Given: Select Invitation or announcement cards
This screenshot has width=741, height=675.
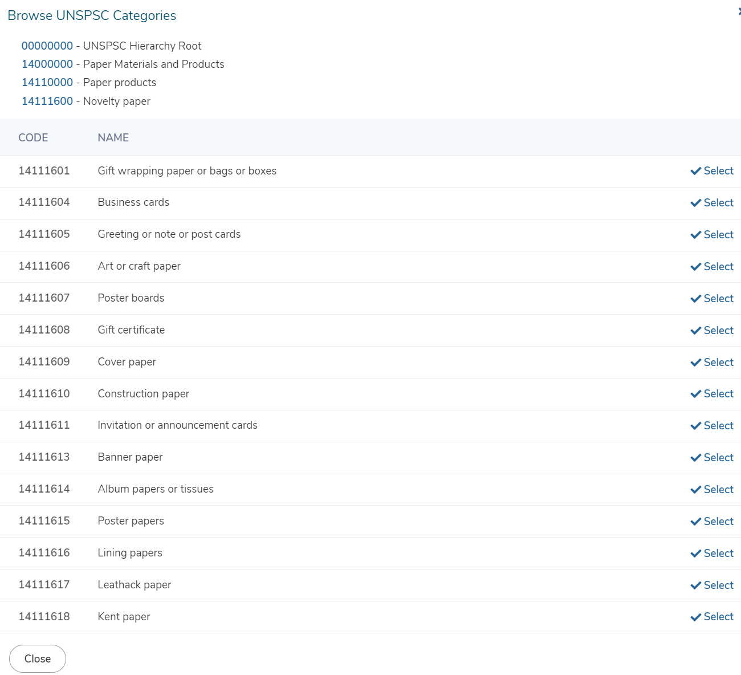Looking at the screenshot, I should 712,426.
